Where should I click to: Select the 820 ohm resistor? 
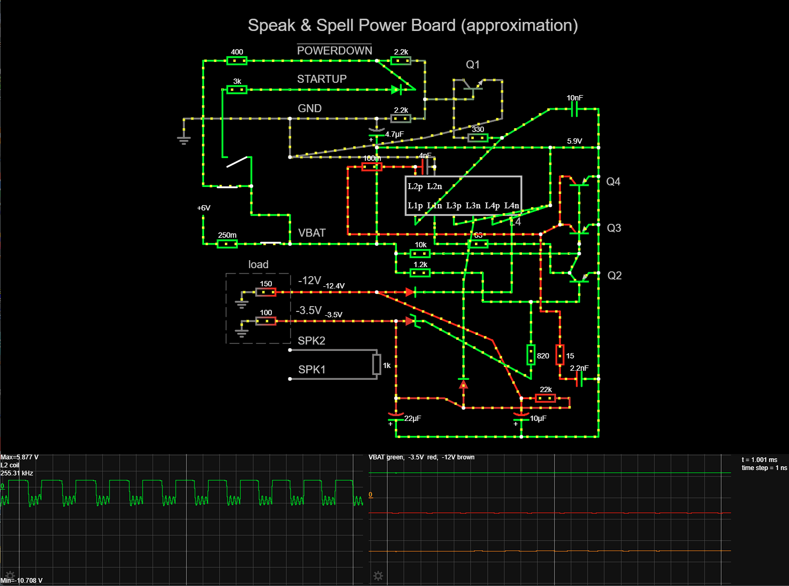[531, 355]
